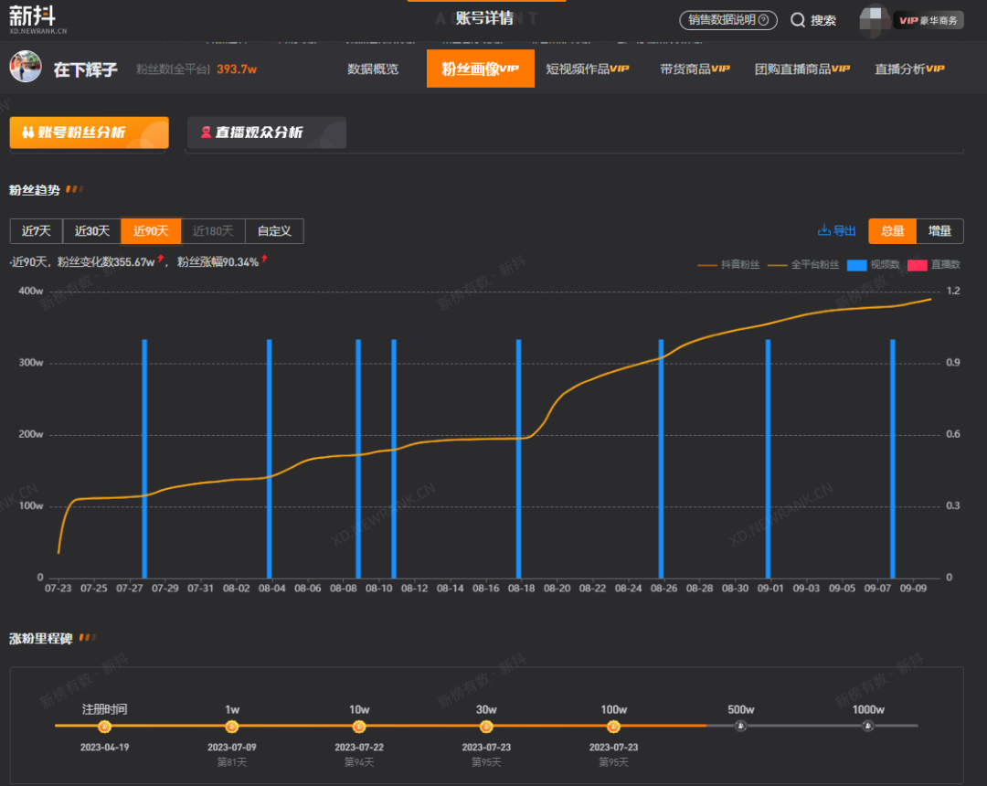Switch chart to 增量 mode

pos(939,231)
